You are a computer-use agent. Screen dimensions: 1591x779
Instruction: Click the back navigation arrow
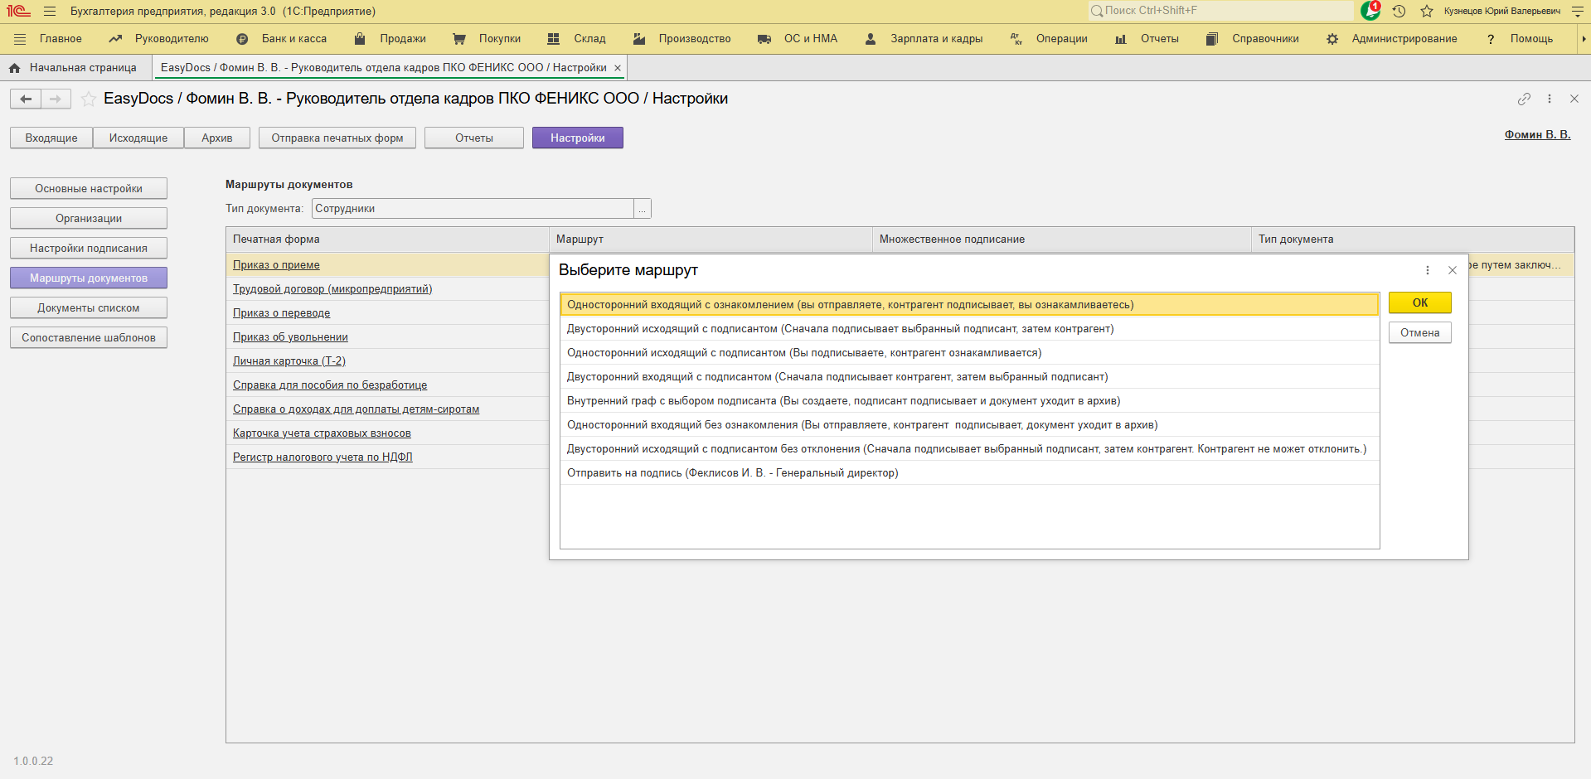26,99
